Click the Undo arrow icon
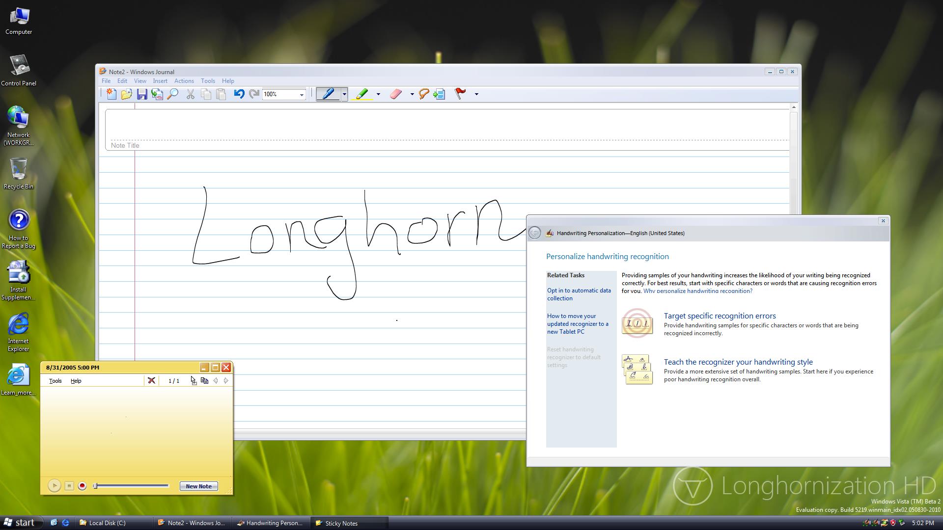This screenshot has height=530, width=943. pos(239,94)
